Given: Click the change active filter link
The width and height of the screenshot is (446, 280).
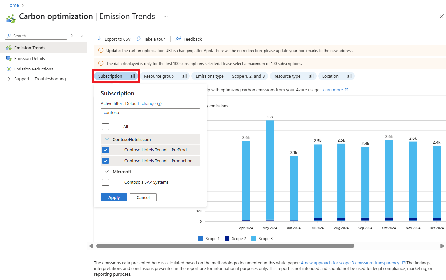Looking at the screenshot, I should [x=149, y=104].
